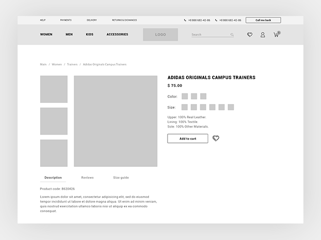Click the Sole: 100% Other Materials line

click(188, 126)
